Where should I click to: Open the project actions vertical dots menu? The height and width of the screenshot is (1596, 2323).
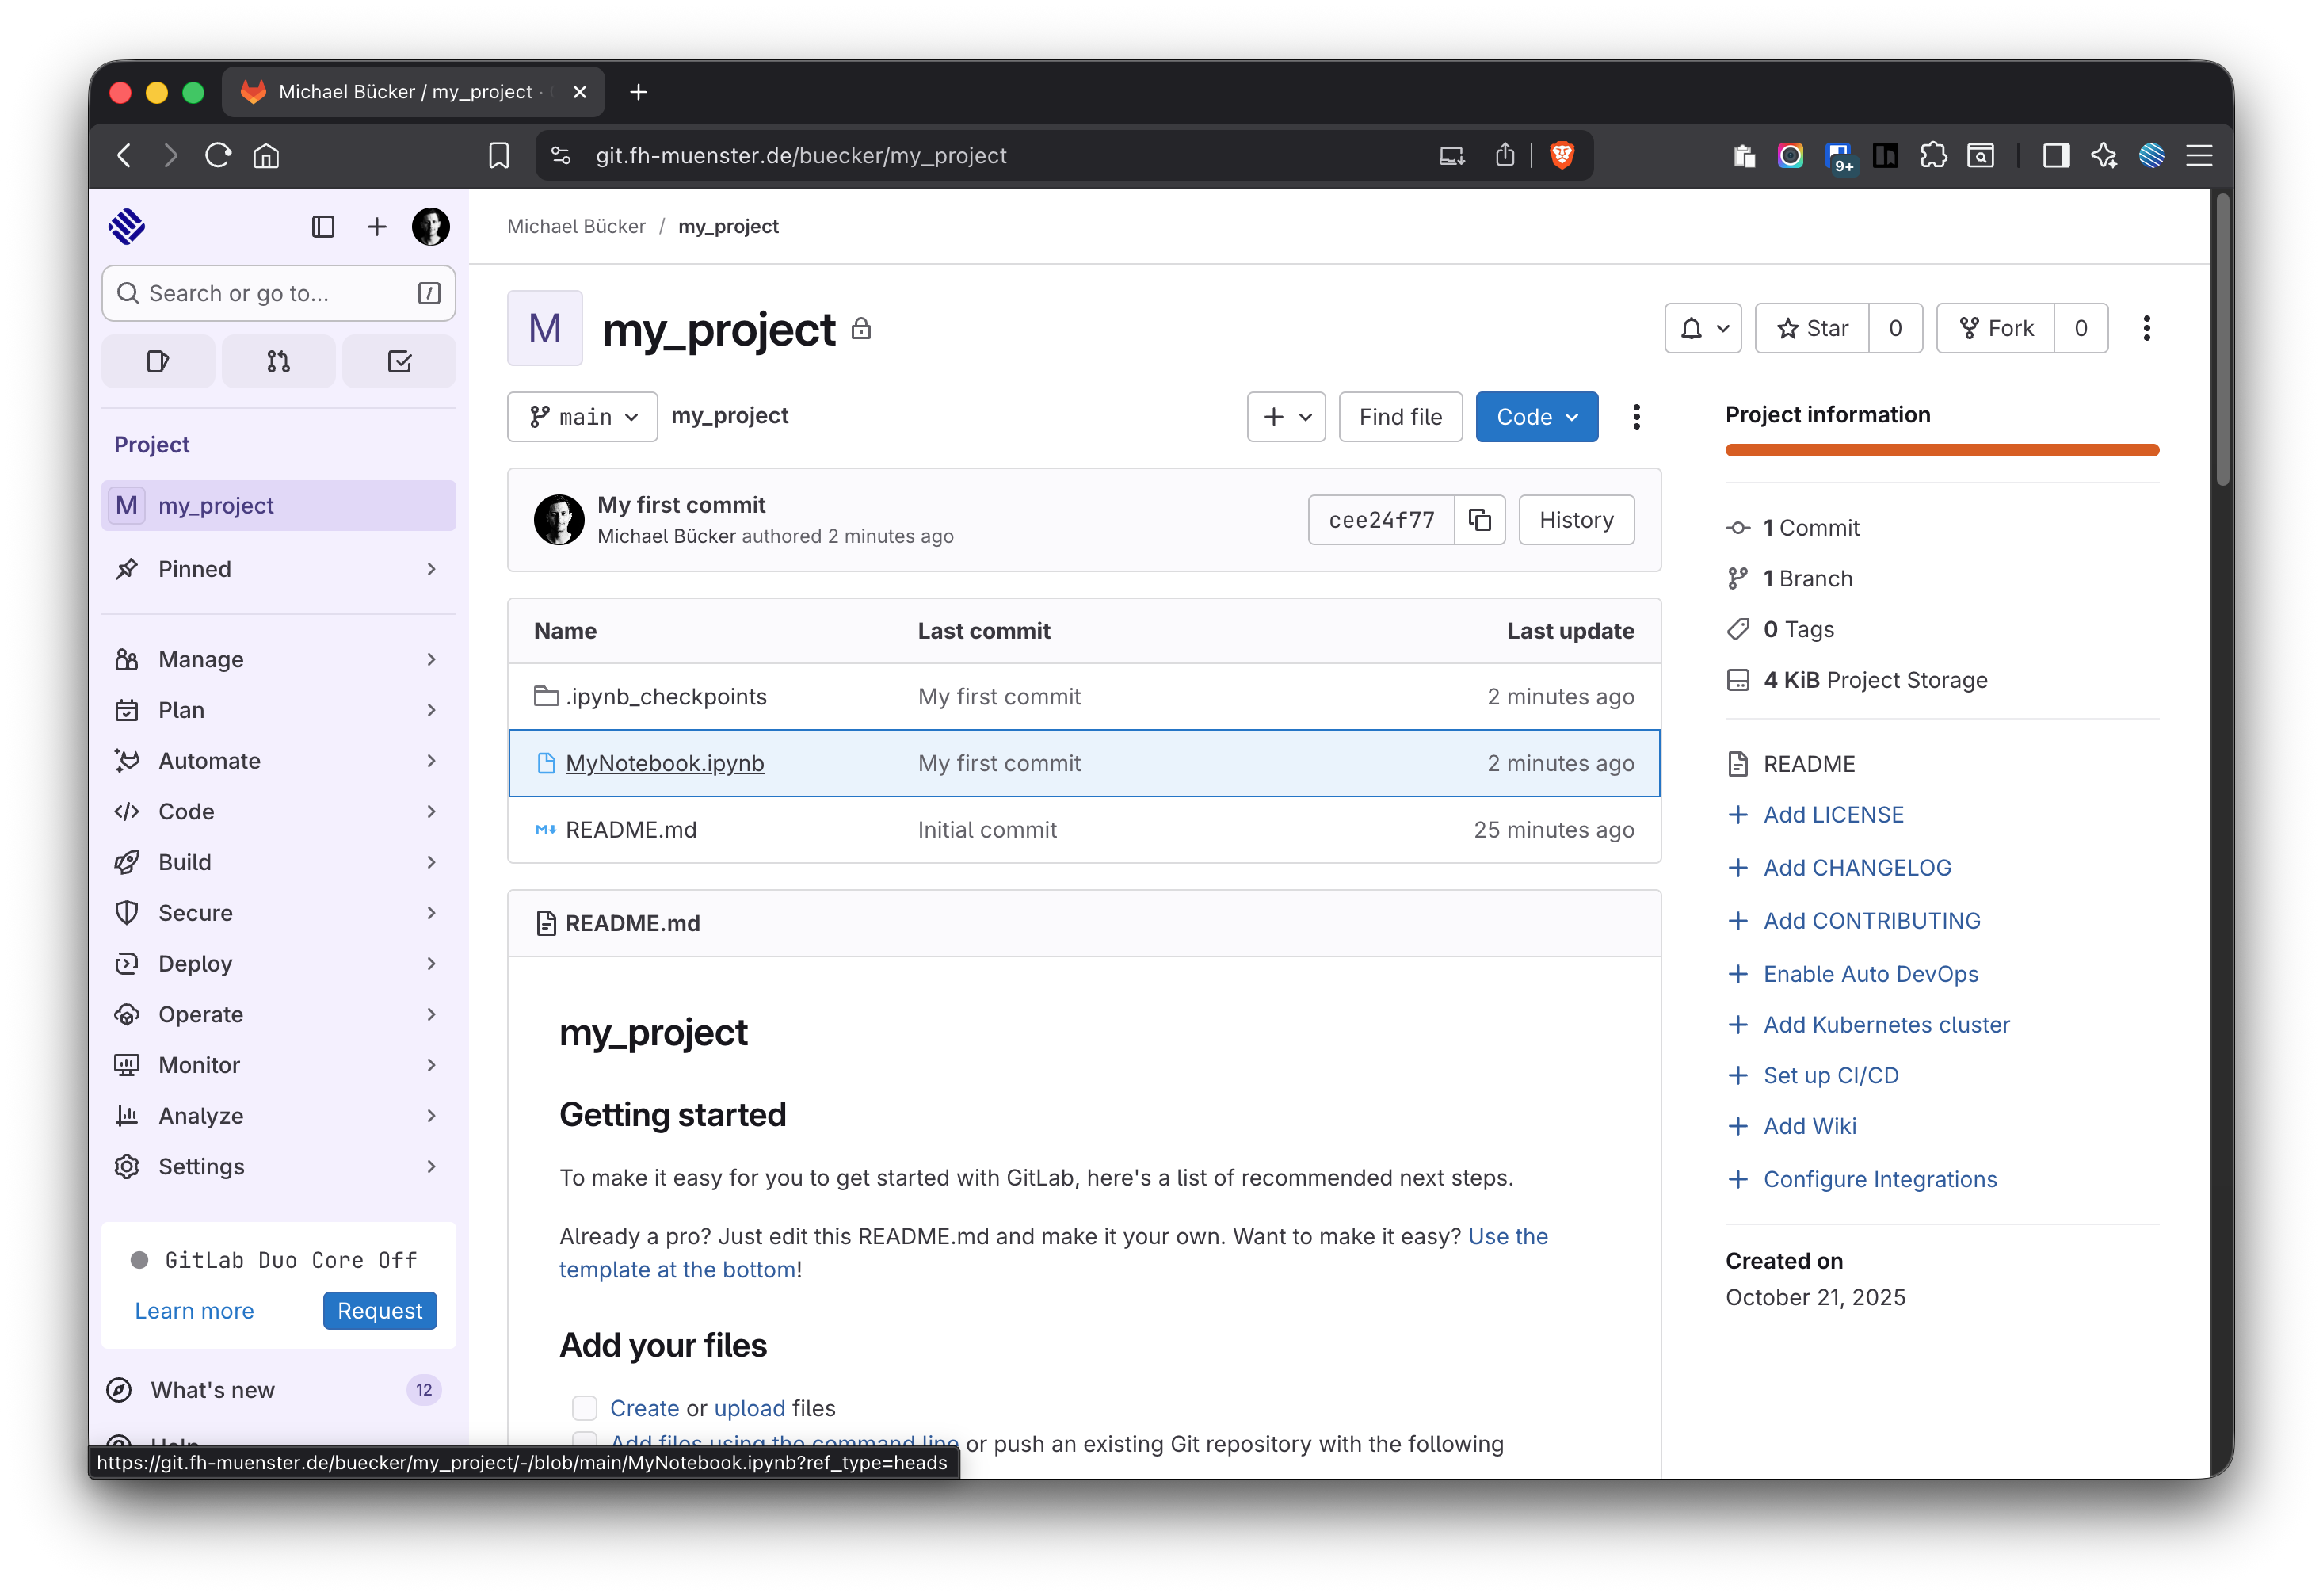point(2146,328)
